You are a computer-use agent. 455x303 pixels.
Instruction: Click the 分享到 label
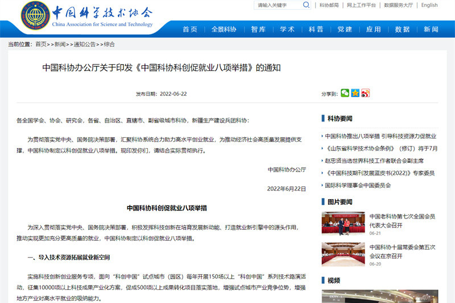[x=330, y=94]
